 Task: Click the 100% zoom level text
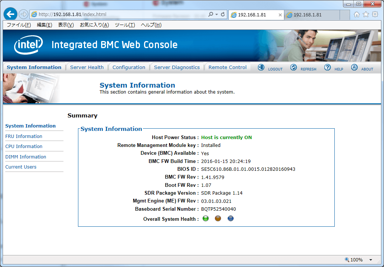click(x=356, y=260)
